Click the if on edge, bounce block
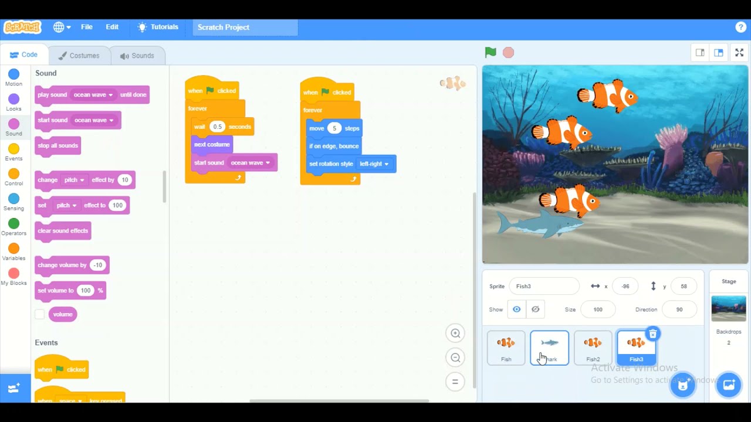The width and height of the screenshot is (751, 422). (x=334, y=146)
